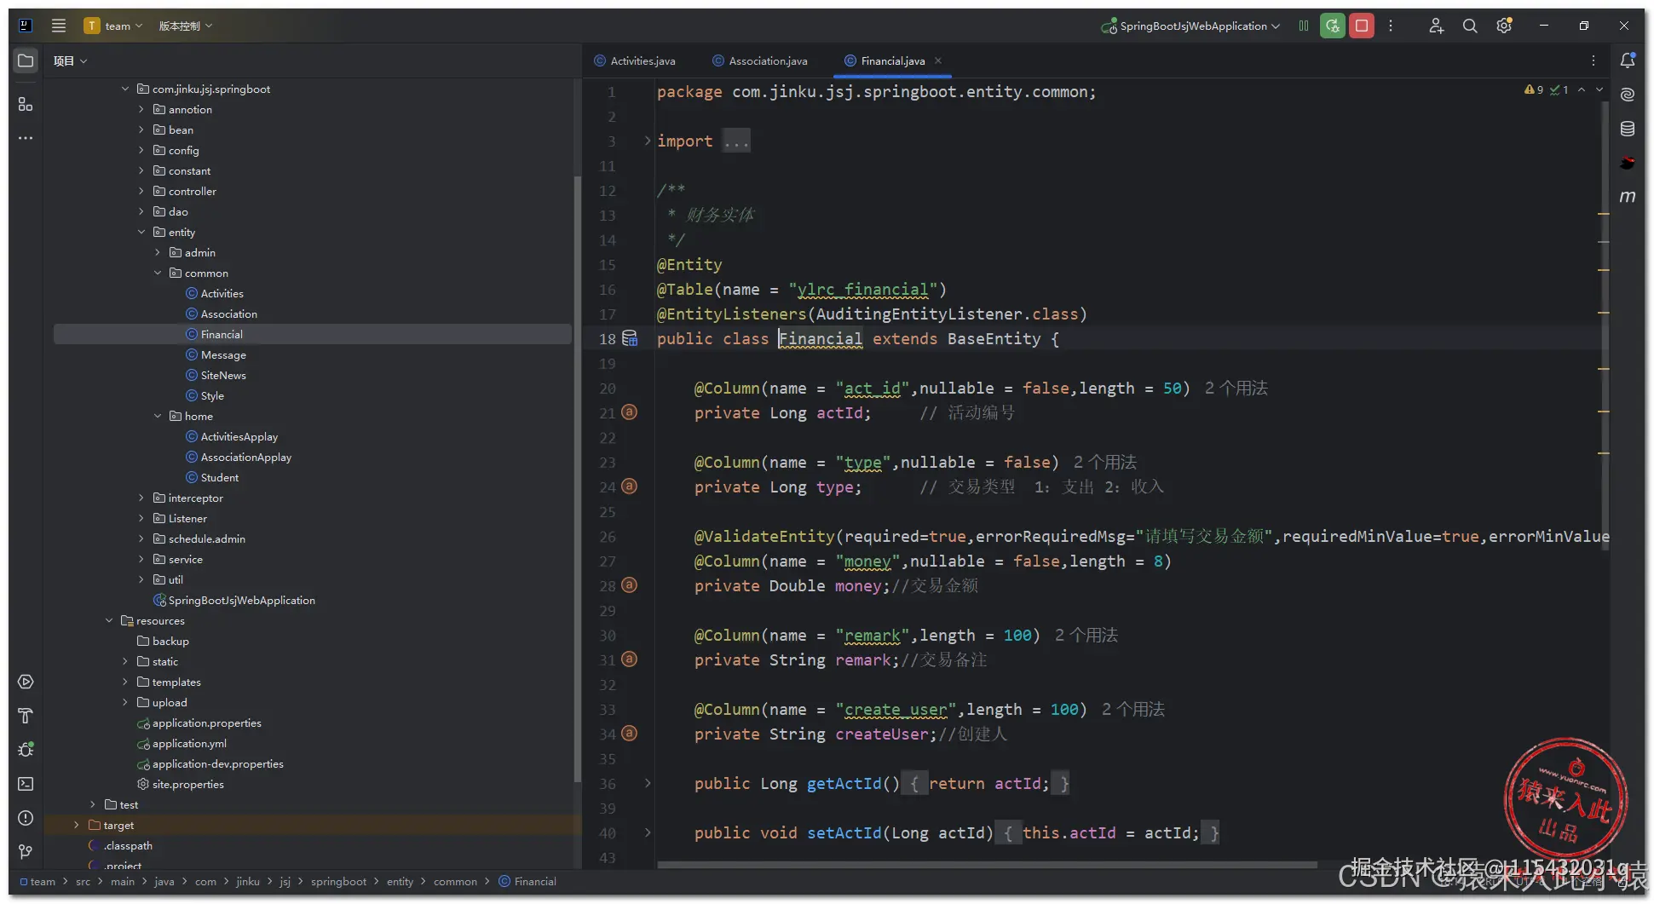The width and height of the screenshot is (1654, 904).
Task: Click the running process indicator icon
Action: click(1304, 26)
